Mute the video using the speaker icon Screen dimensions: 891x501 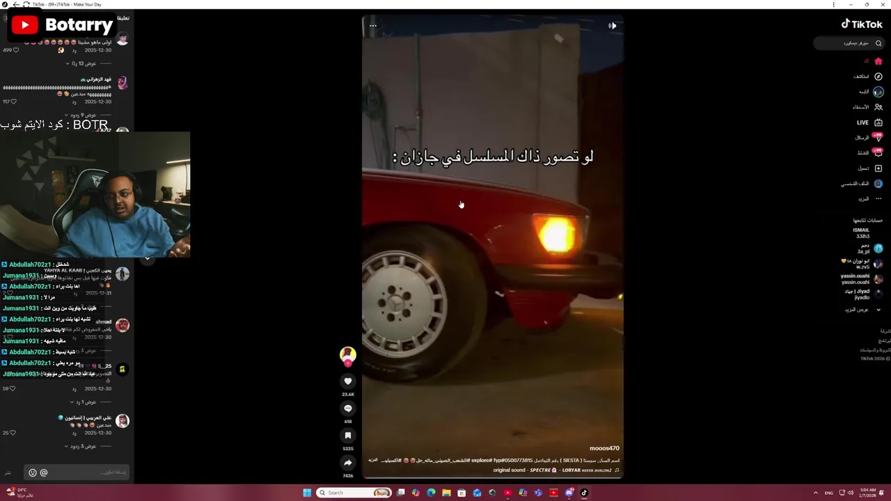tap(613, 26)
